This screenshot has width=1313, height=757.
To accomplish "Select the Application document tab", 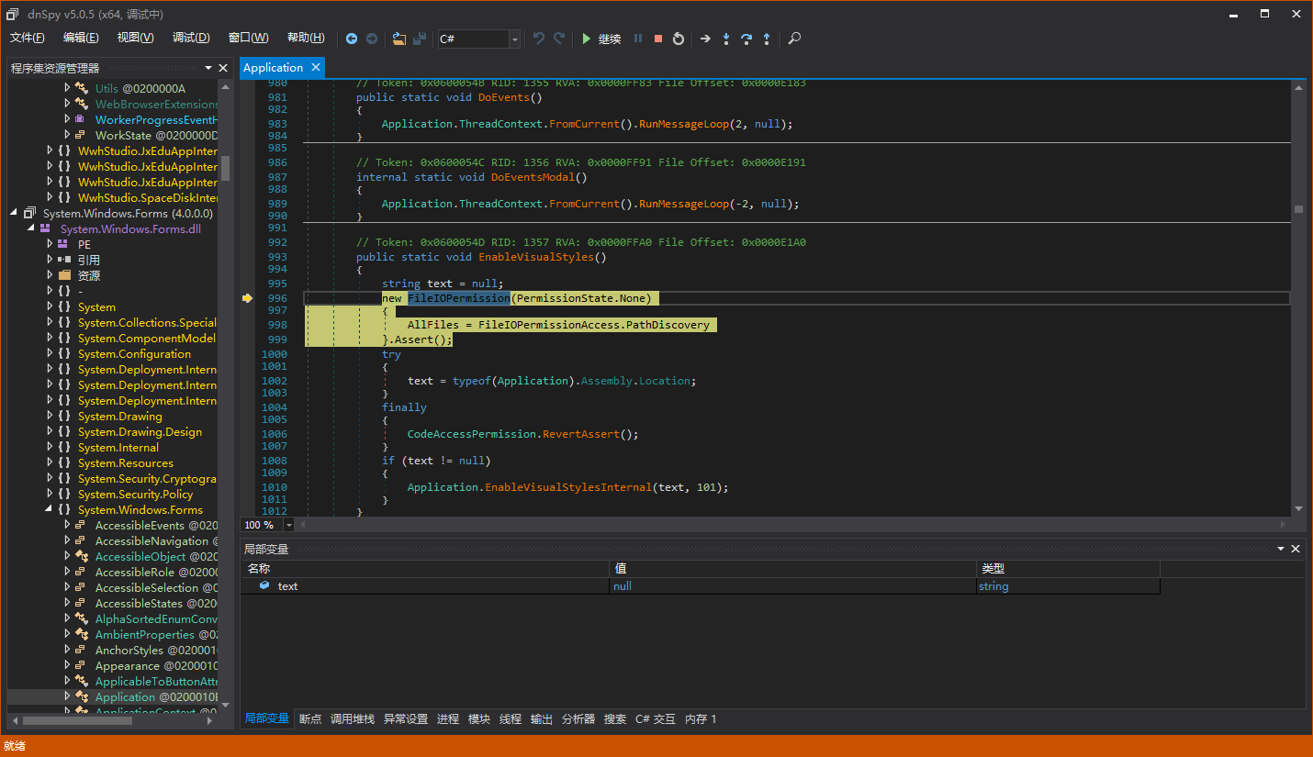I will 272,67.
